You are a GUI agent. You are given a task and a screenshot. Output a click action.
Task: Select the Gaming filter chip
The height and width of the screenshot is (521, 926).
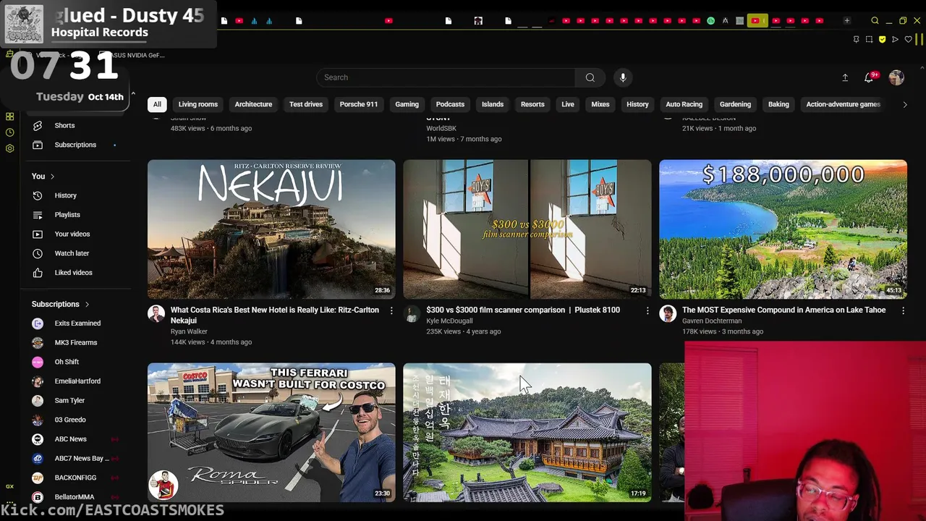pyautogui.click(x=407, y=104)
